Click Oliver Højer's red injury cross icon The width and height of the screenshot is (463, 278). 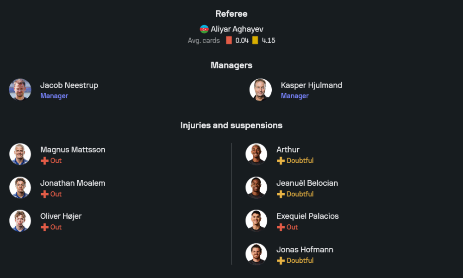point(44,227)
